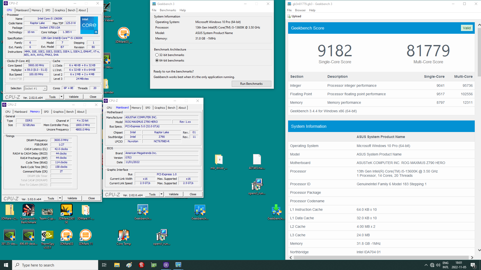
Task: Click the 81779 Multi-Core Score
Action: pyautogui.click(x=428, y=51)
